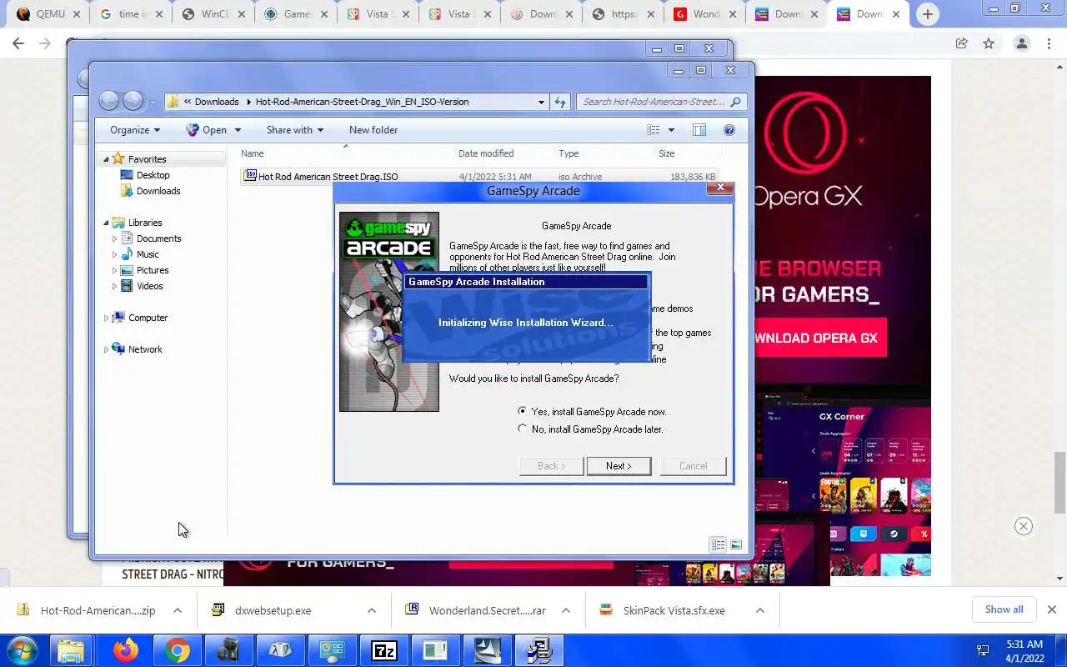Click network icon in system tray
Screen dimensions: 1067x667
click(983, 650)
